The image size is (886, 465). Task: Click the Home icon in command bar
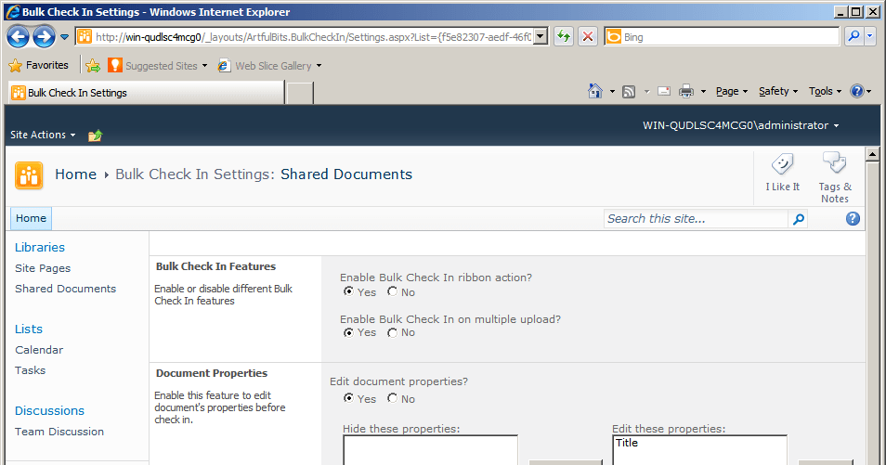tap(595, 91)
